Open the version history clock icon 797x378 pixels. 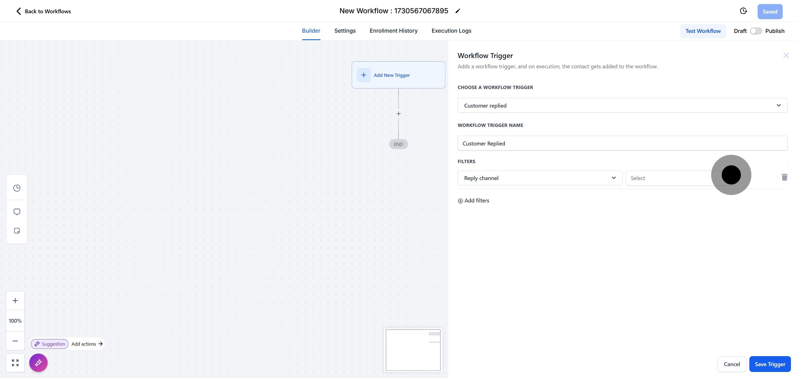[x=743, y=11]
